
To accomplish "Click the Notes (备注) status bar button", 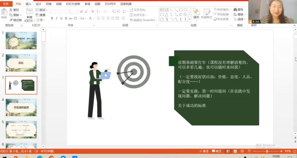I will coord(204,151).
